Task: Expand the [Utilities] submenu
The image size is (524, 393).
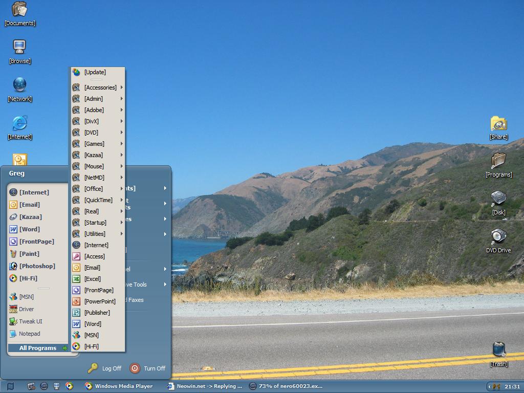Action: [98, 234]
